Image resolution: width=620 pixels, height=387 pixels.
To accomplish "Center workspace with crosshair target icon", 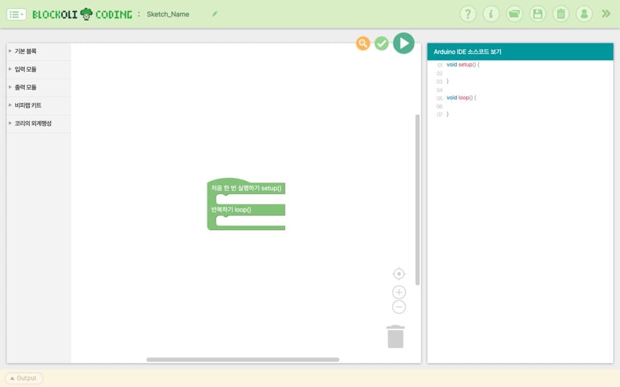I will (x=399, y=273).
